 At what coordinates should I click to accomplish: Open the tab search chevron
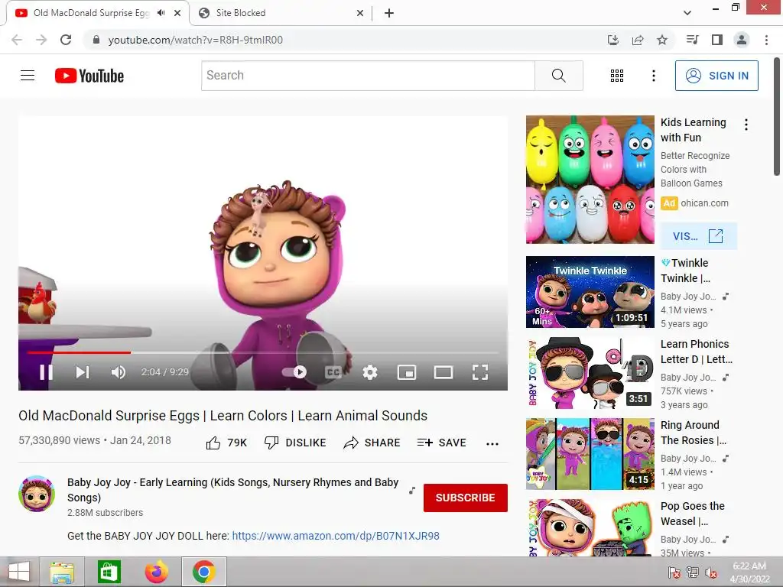687,13
